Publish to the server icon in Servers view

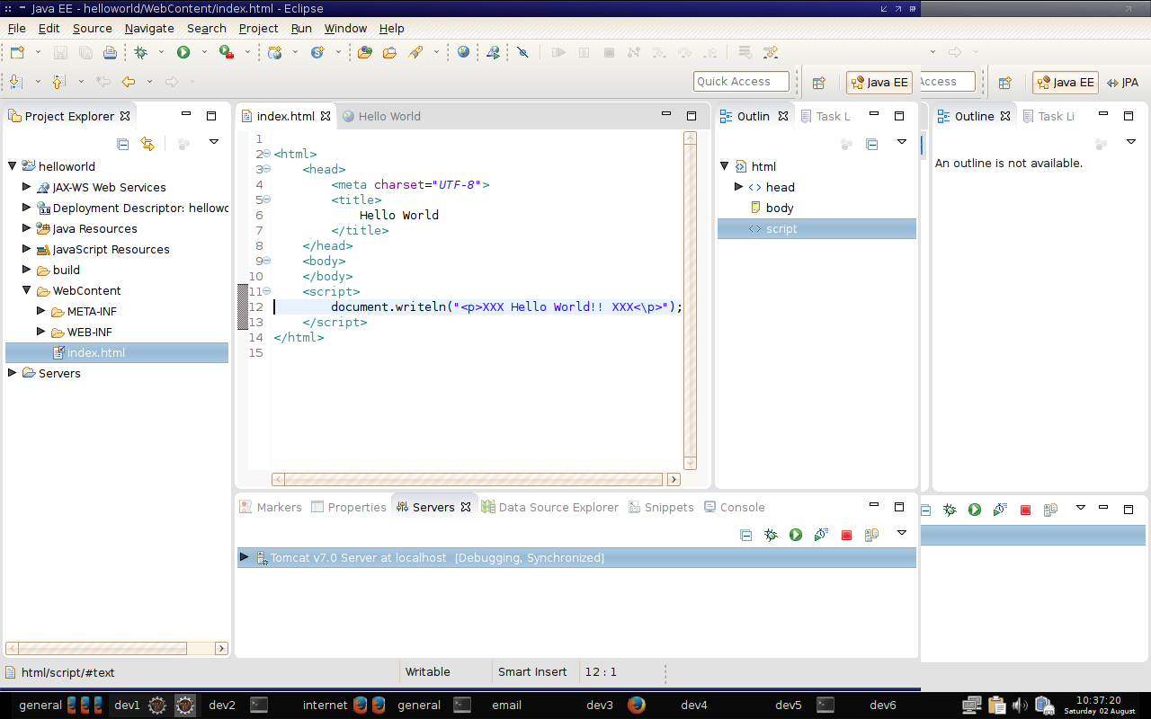(x=871, y=535)
